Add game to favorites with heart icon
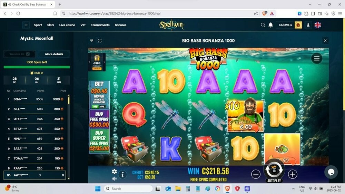This screenshot has height=194, width=345. pos(91,40)
